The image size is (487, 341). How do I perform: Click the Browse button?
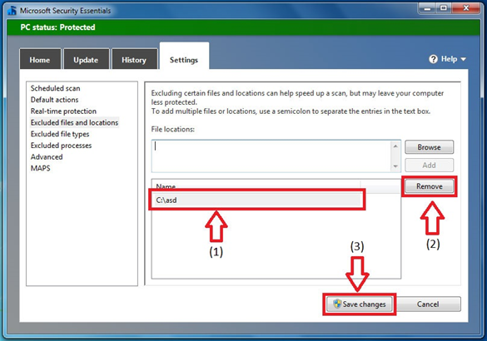pyautogui.click(x=429, y=147)
